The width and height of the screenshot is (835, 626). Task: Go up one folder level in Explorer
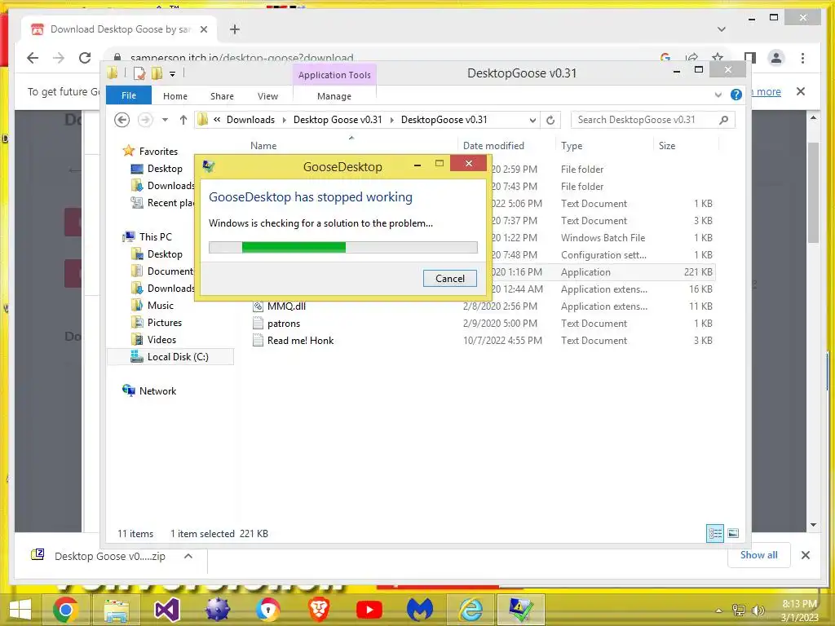183,121
